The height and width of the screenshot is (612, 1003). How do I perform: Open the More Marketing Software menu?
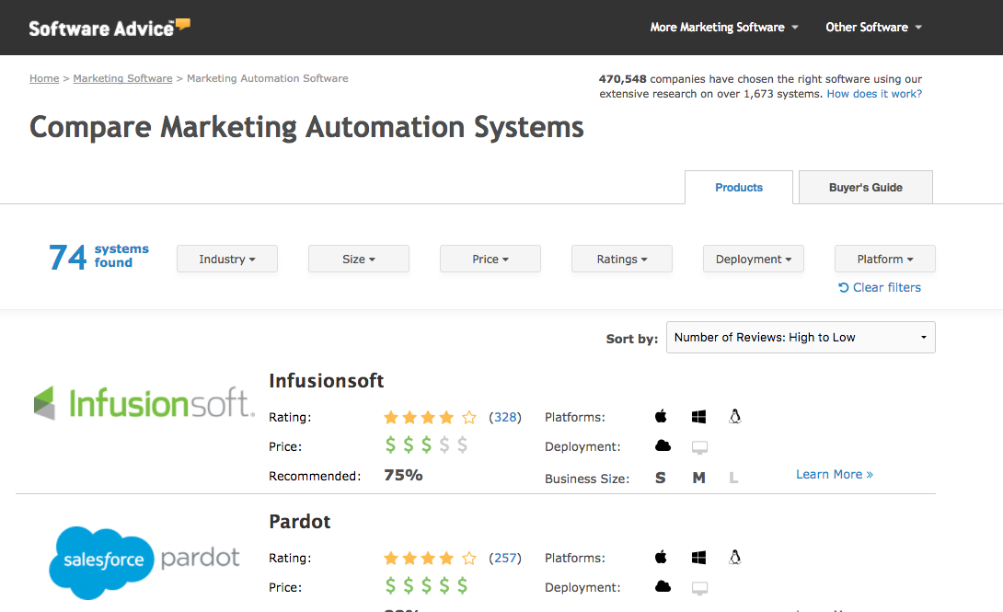click(x=723, y=28)
